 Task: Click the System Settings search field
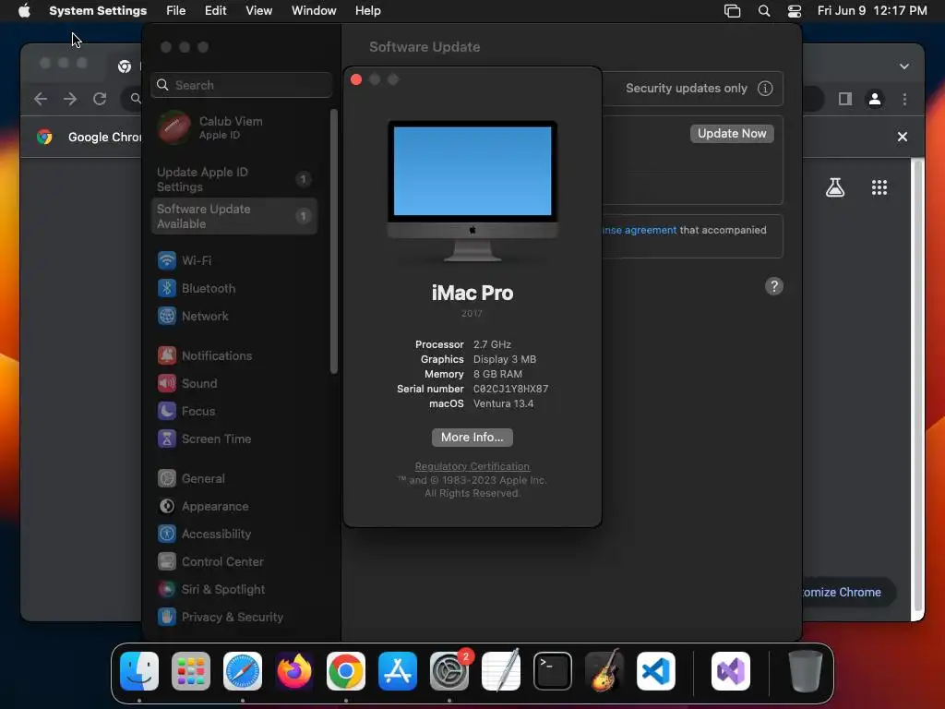point(241,85)
